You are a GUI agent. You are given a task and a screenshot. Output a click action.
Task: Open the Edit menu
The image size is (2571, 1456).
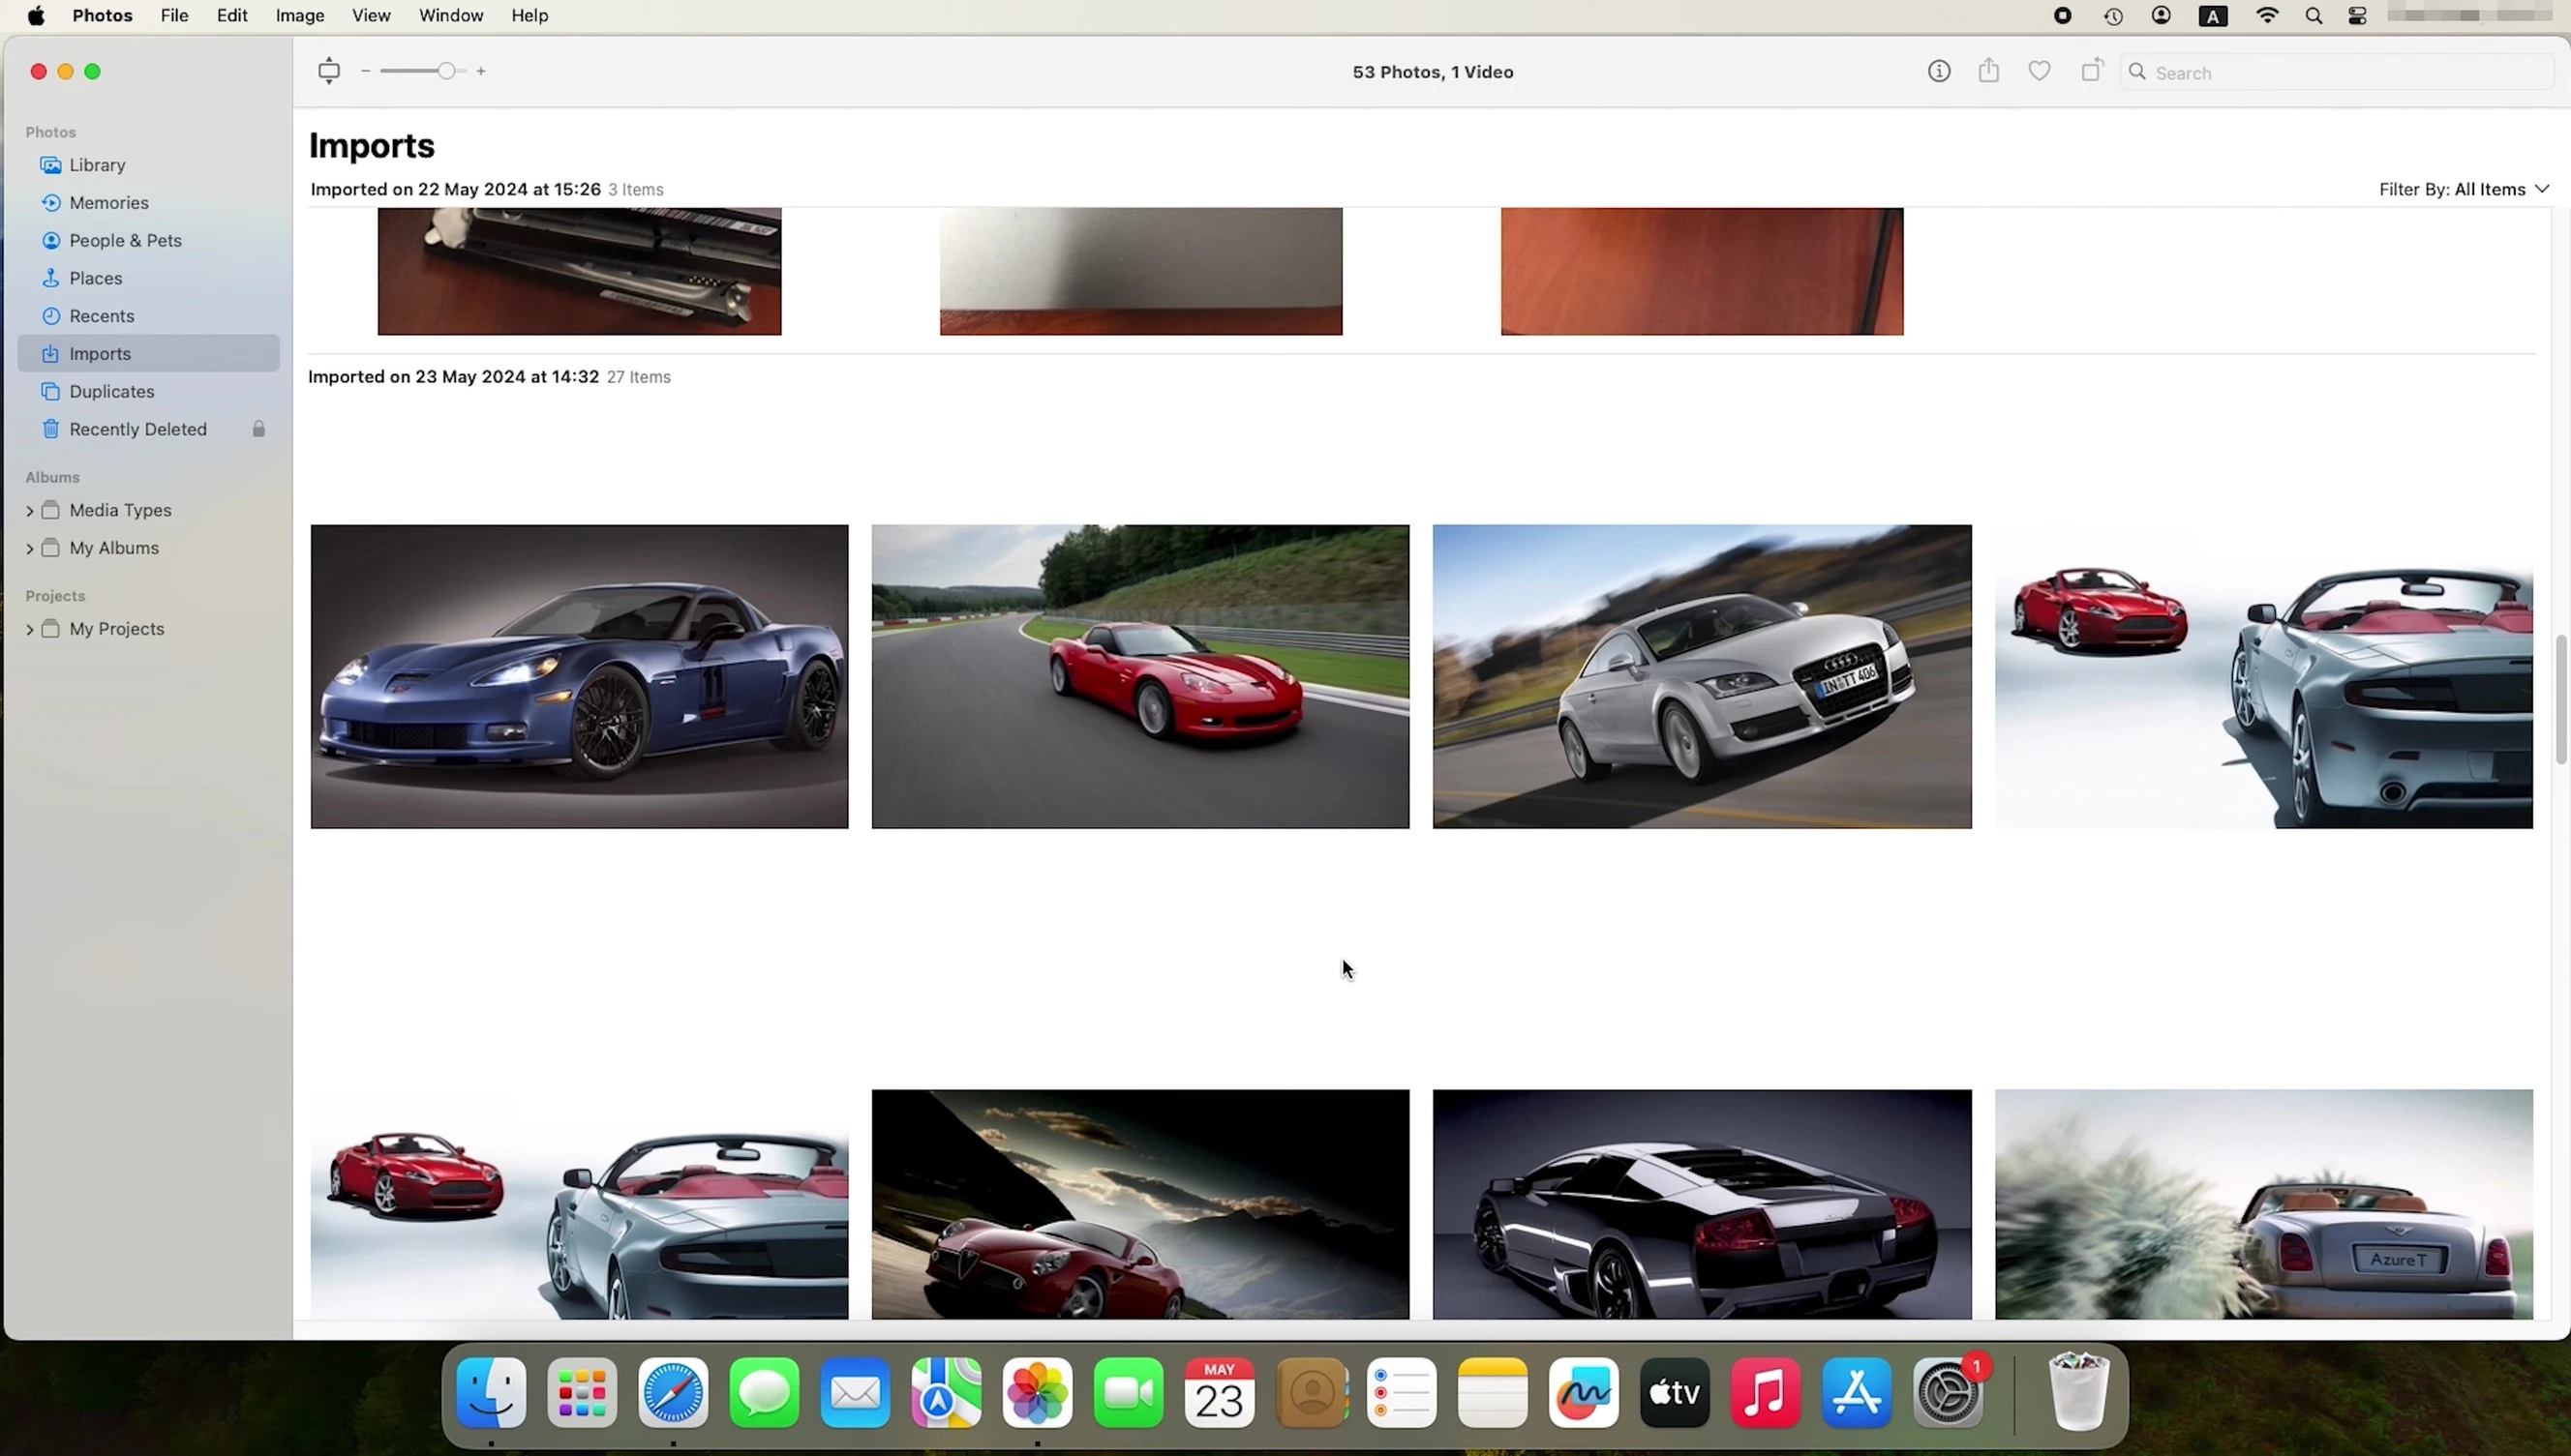click(x=232, y=15)
